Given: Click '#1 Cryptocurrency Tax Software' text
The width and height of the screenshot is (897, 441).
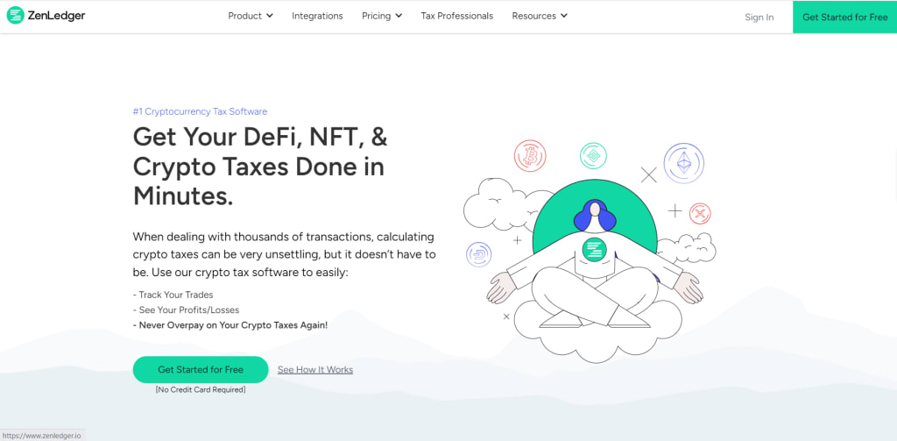Looking at the screenshot, I should [200, 111].
